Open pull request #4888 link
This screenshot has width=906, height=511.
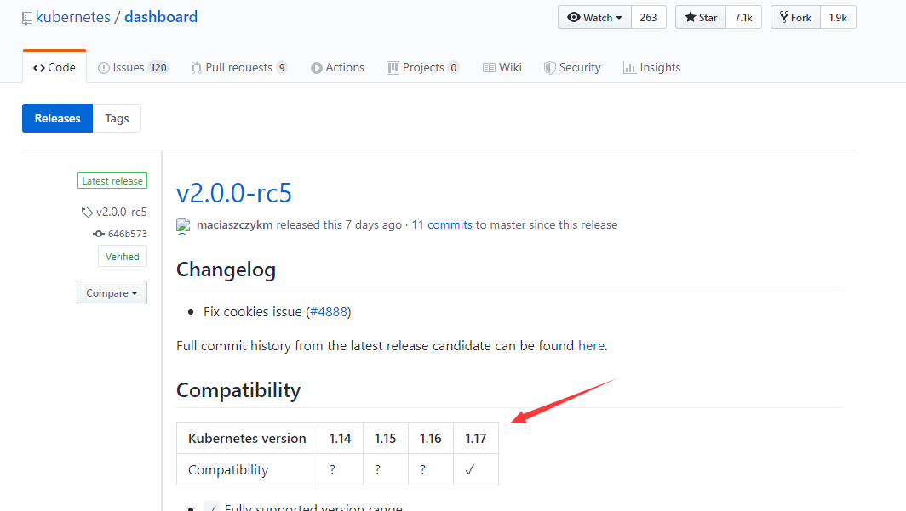coord(329,312)
